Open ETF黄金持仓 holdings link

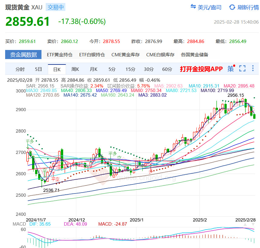(60, 55)
